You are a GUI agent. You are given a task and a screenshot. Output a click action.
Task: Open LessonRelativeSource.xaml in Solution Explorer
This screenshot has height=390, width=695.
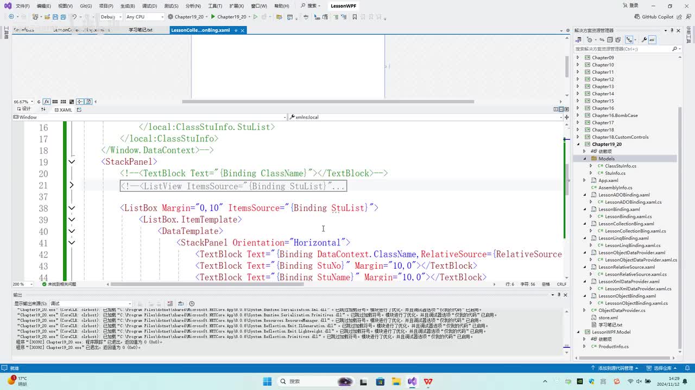[x=626, y=267]
